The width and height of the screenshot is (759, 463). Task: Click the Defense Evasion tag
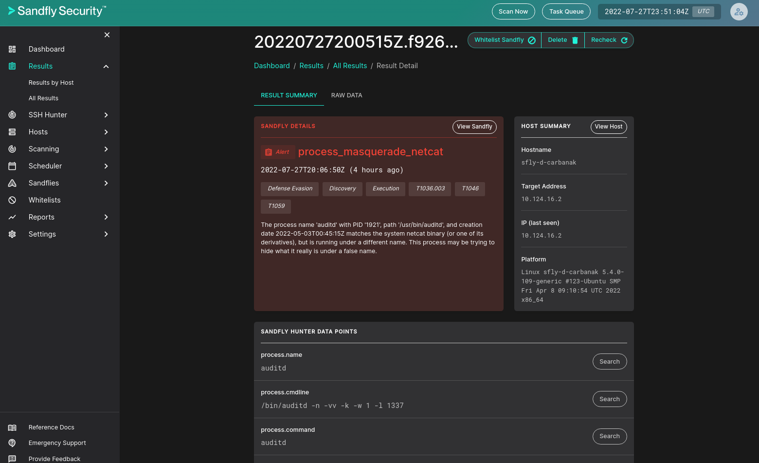[290, 189]
